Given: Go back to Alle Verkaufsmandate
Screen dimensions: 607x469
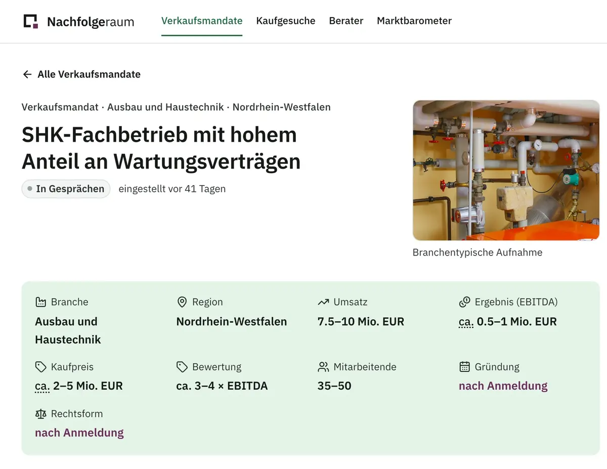Looking at the screenshot, I should coord(81,74).
